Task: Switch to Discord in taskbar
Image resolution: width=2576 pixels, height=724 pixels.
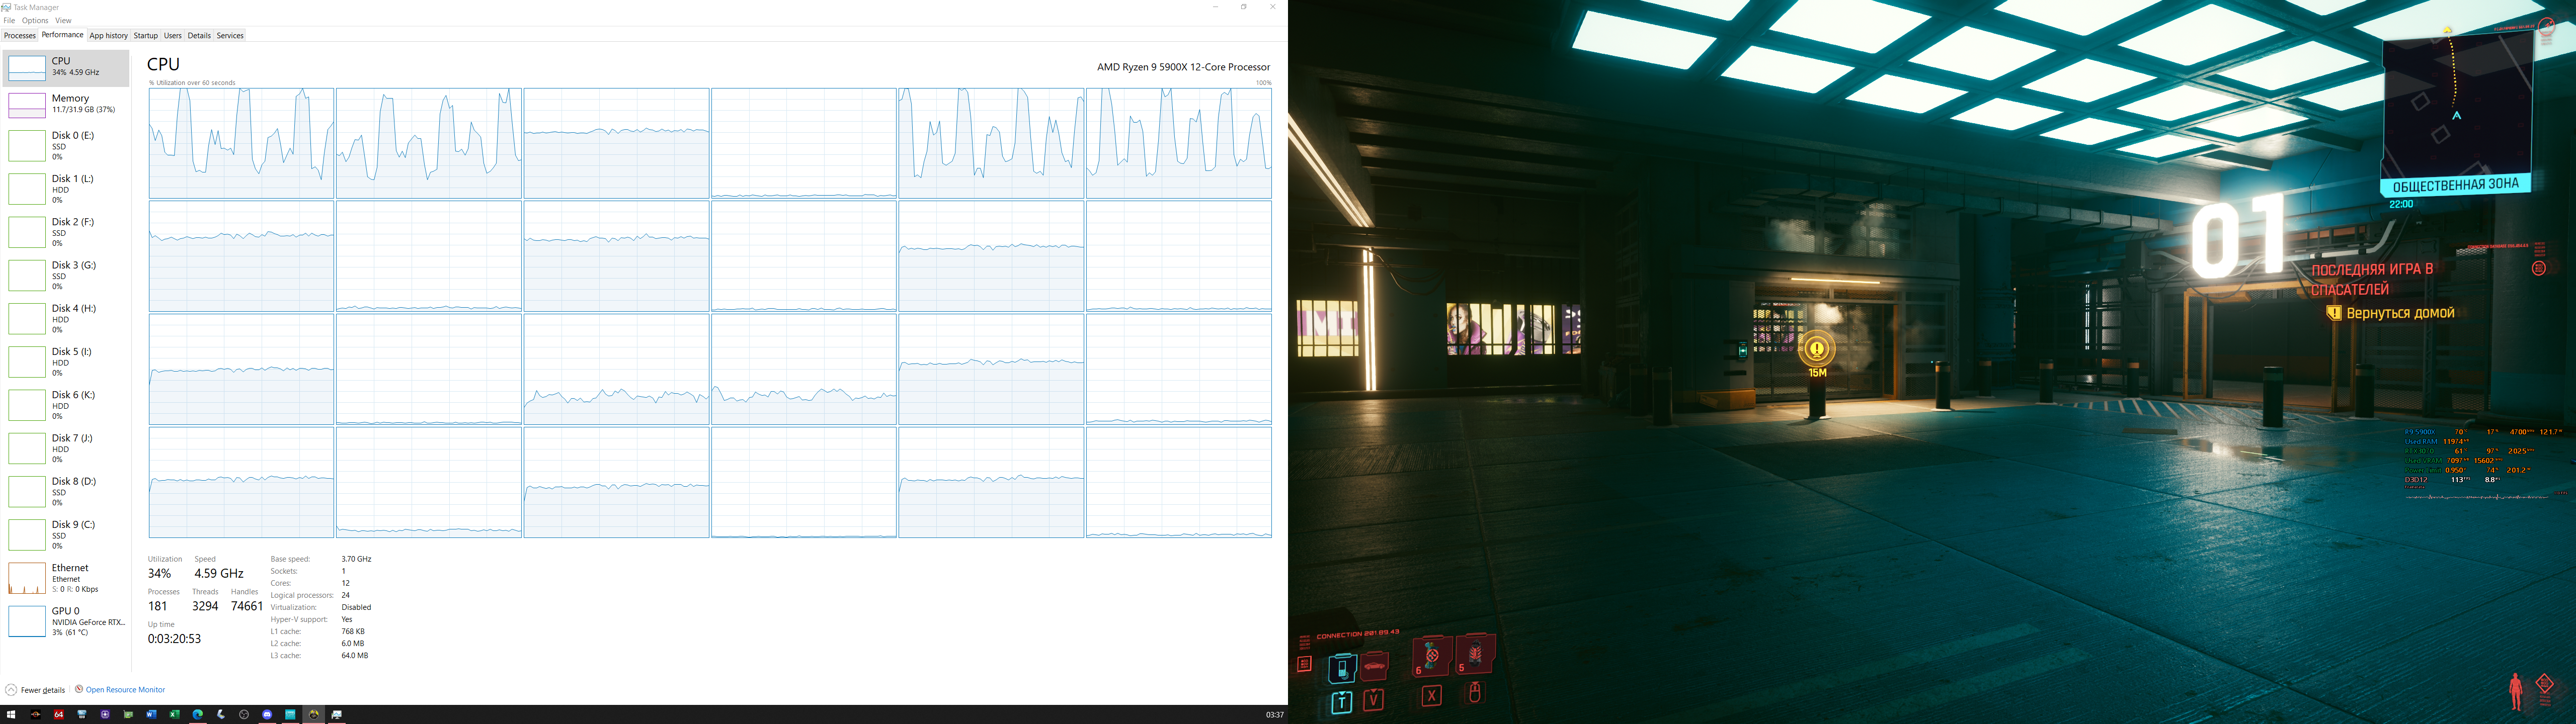Action: (x=267, y=714)
